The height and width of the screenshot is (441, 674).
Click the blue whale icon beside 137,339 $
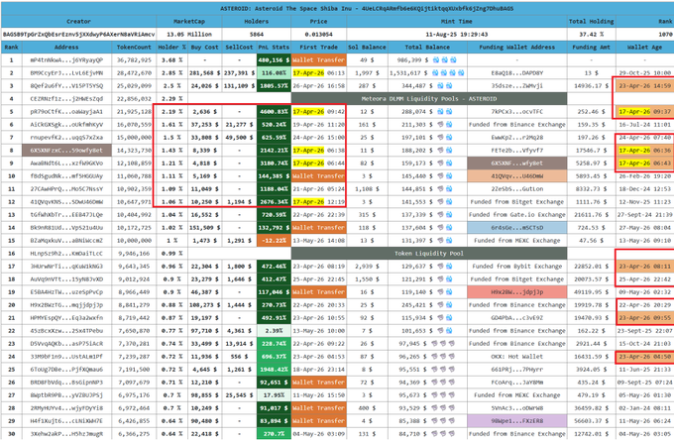click(x=449, y=215)
